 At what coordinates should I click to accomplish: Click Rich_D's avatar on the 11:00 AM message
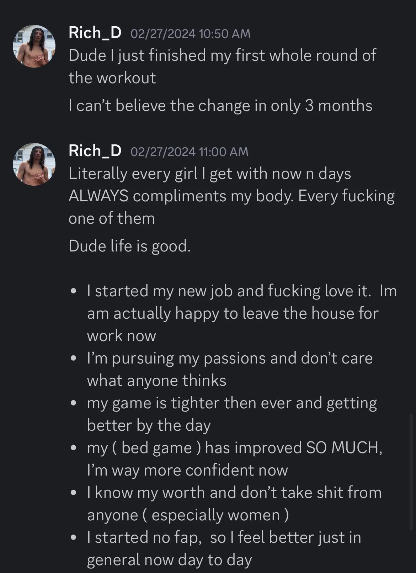(34, 164)
